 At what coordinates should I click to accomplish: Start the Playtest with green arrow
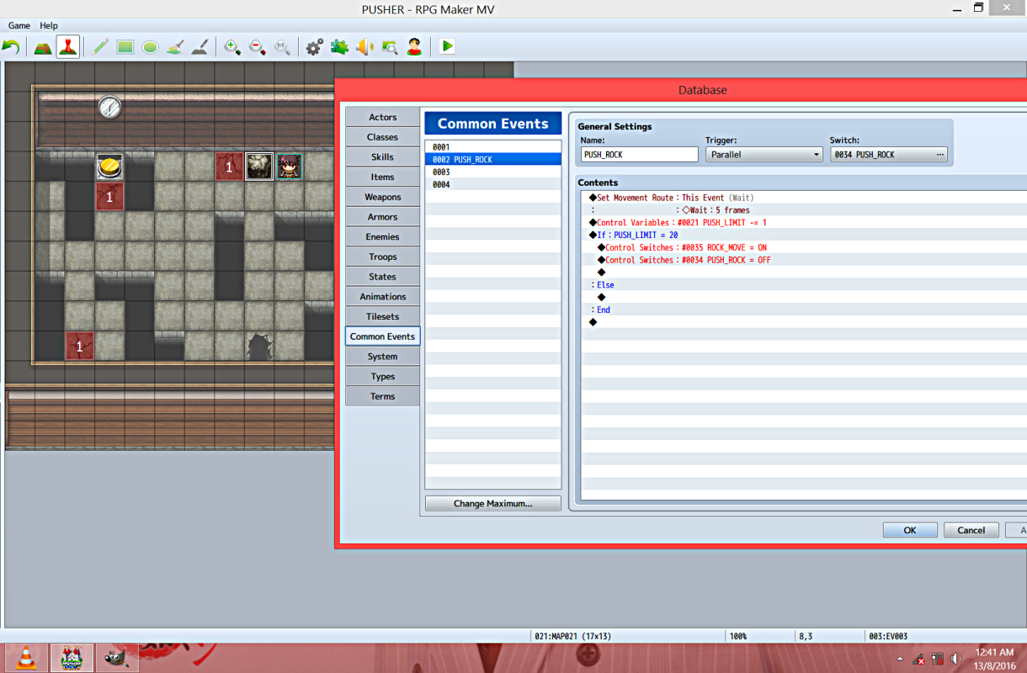point(447,47)
